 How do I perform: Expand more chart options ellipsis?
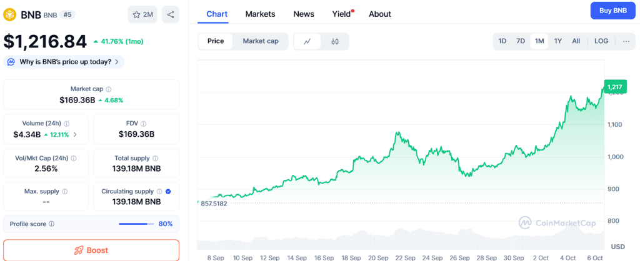point(626,41)
